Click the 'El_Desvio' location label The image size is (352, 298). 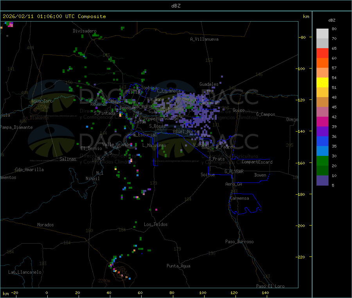pyautogui.click(x=91, y=148)
